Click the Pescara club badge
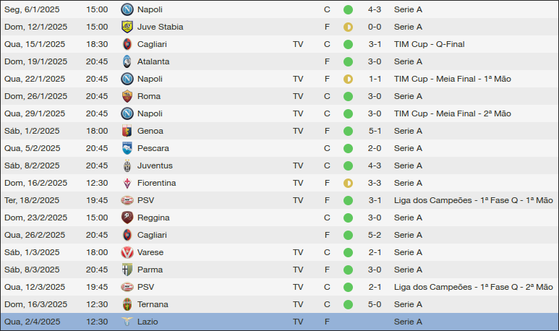Screen dimensions: 559x331 pyautogui.click(x=127, y=148)
